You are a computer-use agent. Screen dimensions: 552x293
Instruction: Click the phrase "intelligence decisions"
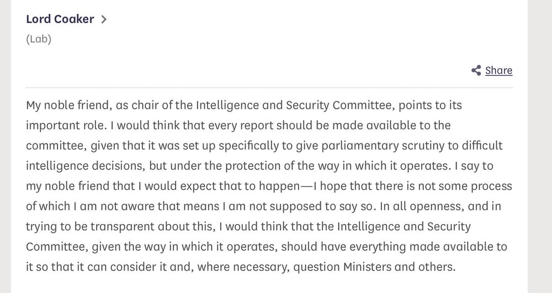86,166
